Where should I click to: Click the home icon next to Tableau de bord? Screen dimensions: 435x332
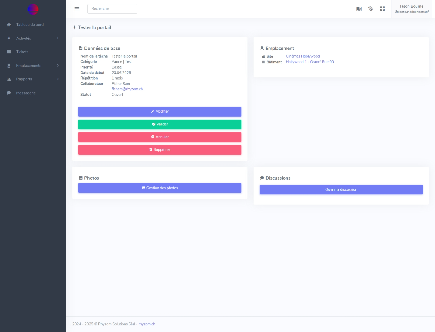click(9, 25)
